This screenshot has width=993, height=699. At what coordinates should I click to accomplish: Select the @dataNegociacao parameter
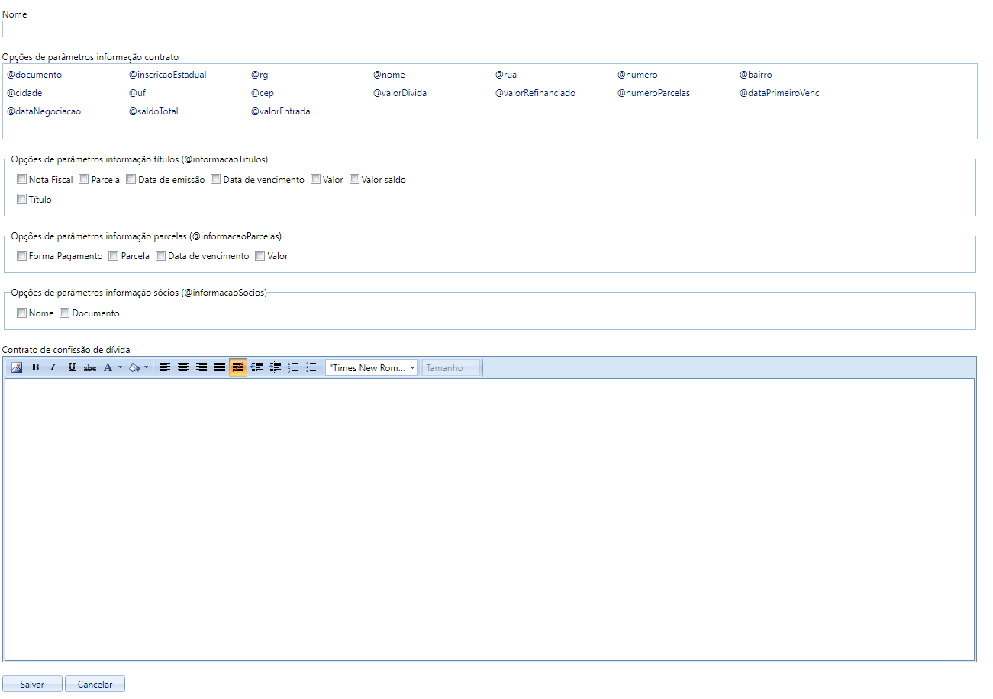point(44,111)
